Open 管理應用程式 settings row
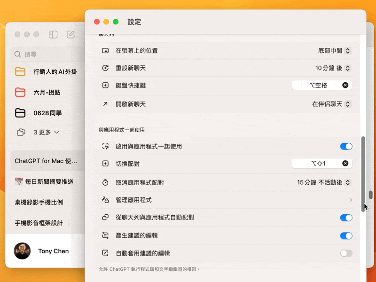The width and height of the screenshot is (376, 282). pos(227,200)
